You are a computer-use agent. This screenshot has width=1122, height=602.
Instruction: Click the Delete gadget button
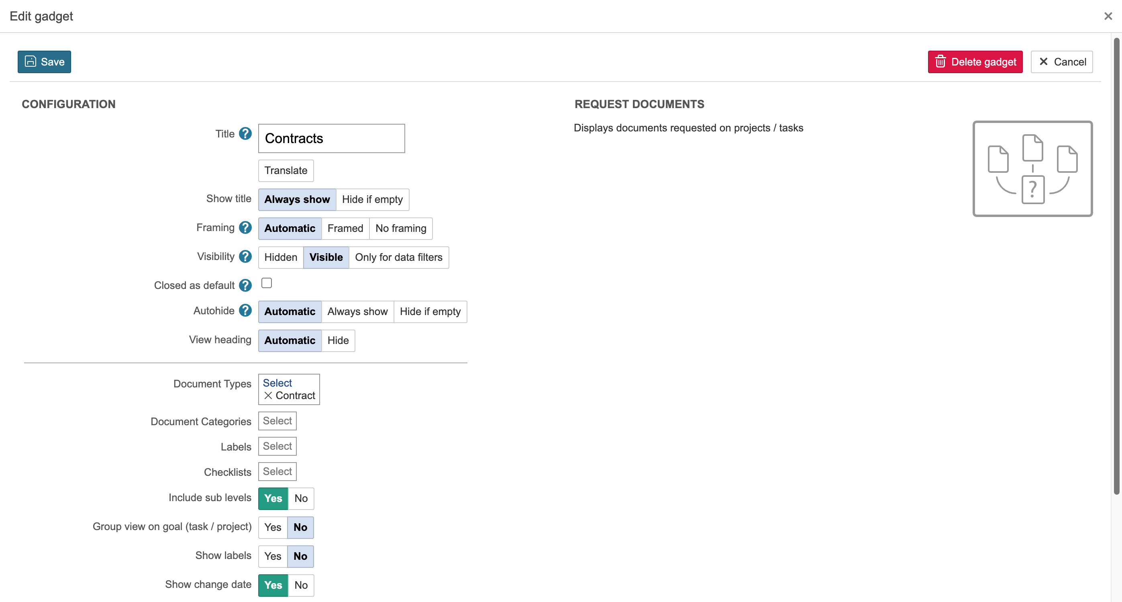(x=975, y=62)
